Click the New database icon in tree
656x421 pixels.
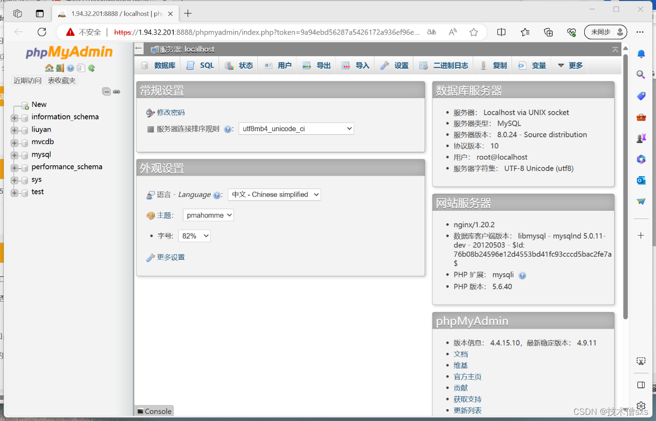25,105
